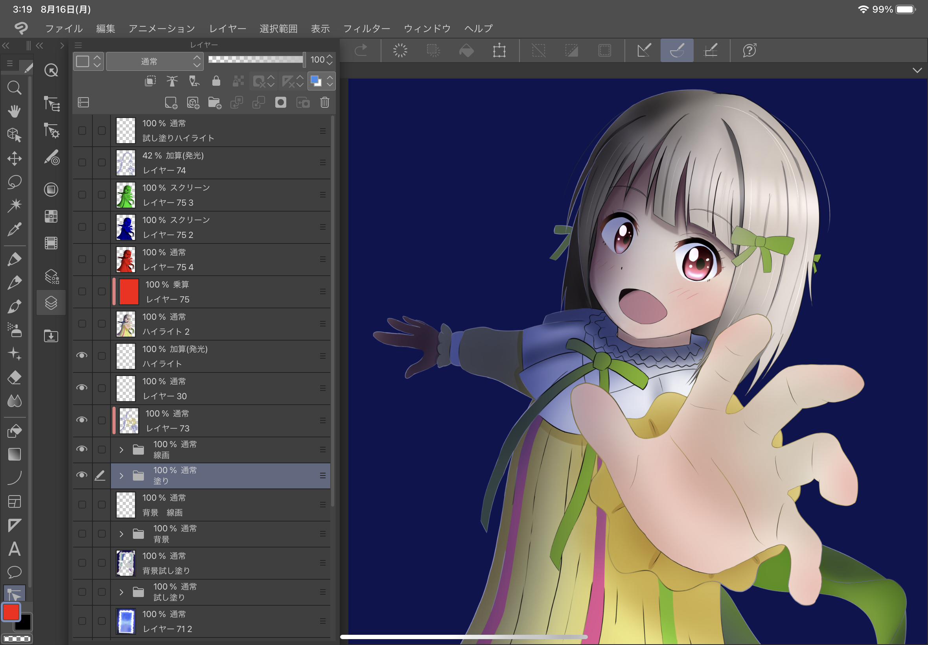This screenshot has width=928, height=645.
Task: Show layer レイヤー 74
Action: coord(82,162)
